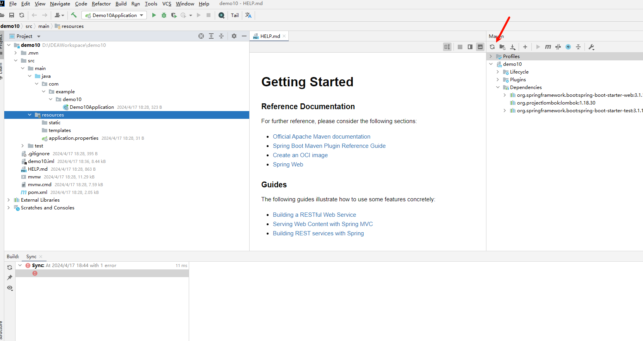
Task: Expand .mvn folder in project tree
Action: 16,53
